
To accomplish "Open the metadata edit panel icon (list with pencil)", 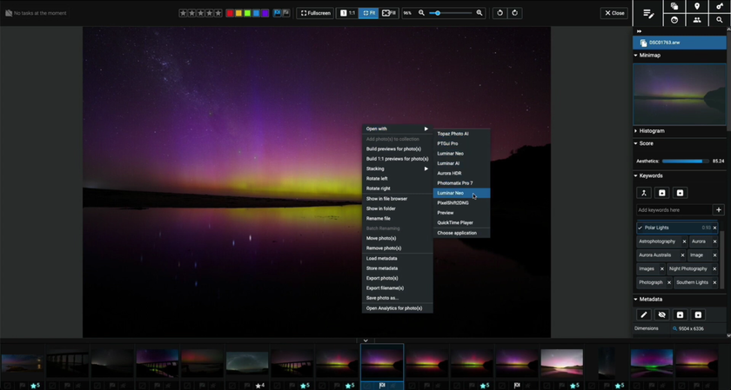I will 648,14.
